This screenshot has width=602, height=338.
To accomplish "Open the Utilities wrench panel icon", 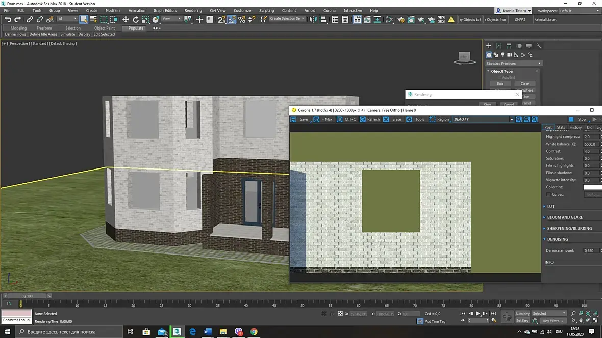I will 539,46.
